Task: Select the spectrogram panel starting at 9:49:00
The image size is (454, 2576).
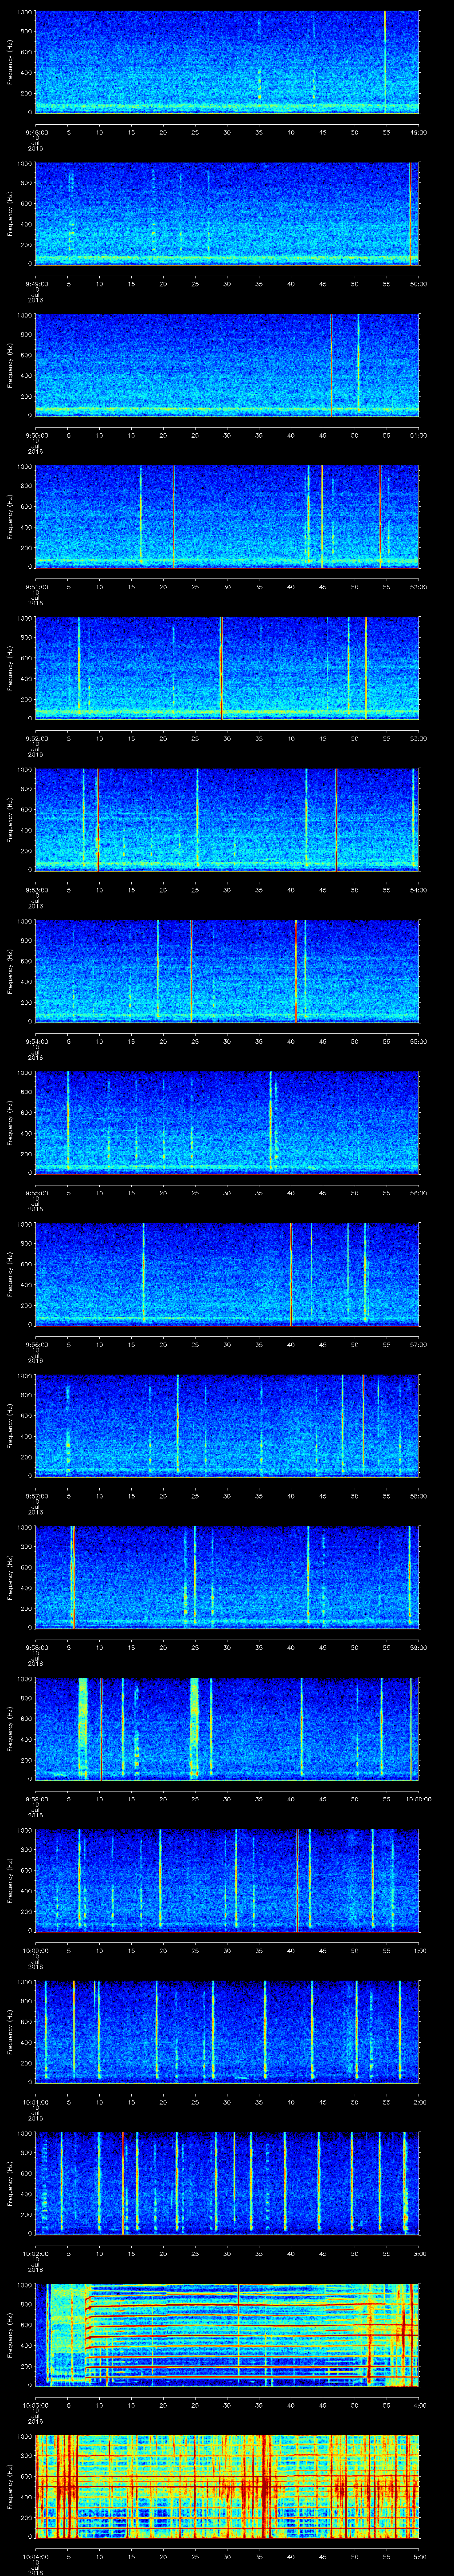Action: pos(227,213)
